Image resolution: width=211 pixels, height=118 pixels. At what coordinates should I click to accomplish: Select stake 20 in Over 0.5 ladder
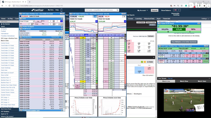coord(103,35)
